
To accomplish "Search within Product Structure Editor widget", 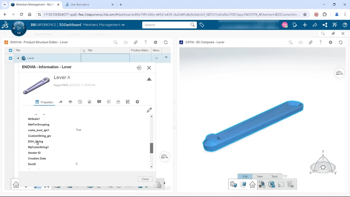I will tap(116, 42).
